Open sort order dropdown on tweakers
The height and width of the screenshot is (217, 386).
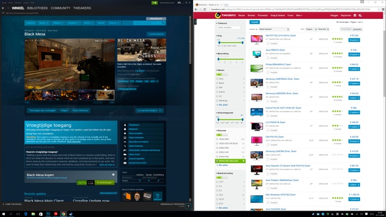click(x=274, y=29)
